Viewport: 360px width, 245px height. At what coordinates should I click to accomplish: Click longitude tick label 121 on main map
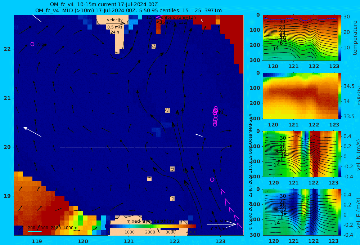pos(129,241)
